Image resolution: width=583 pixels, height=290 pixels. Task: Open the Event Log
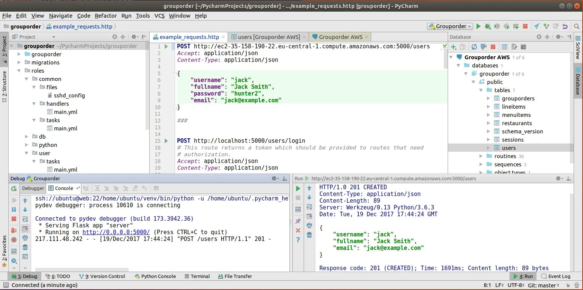pyautogui.click(x=556, y=276)
